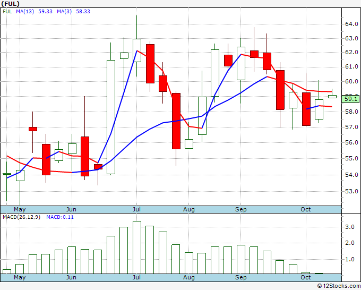Screen dimensions: 361x290
Task: Click the 58.0 price axis label
Action: 351,112
